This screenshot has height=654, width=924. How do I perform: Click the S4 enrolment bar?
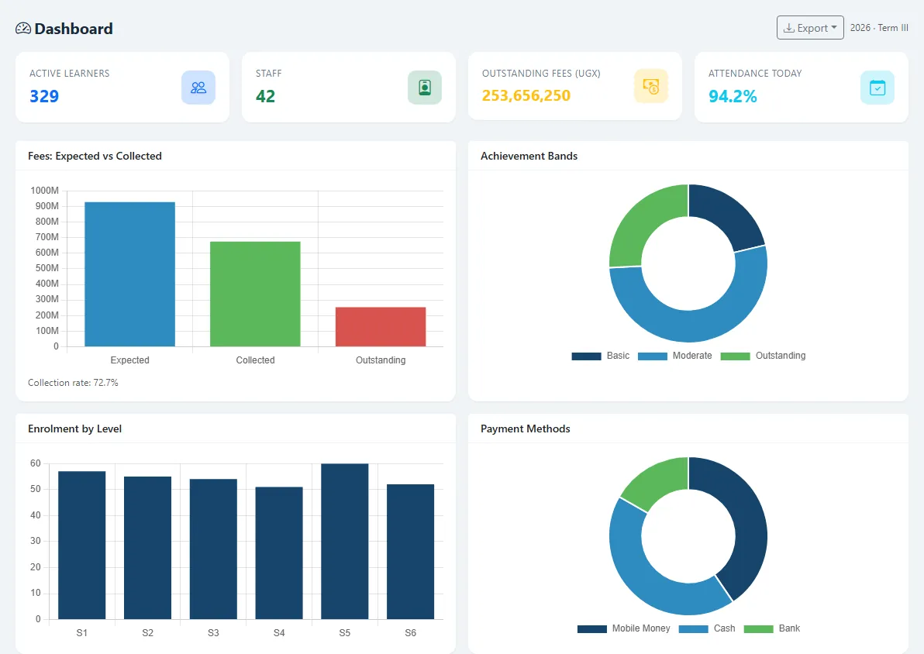click(x=279, y=552)
